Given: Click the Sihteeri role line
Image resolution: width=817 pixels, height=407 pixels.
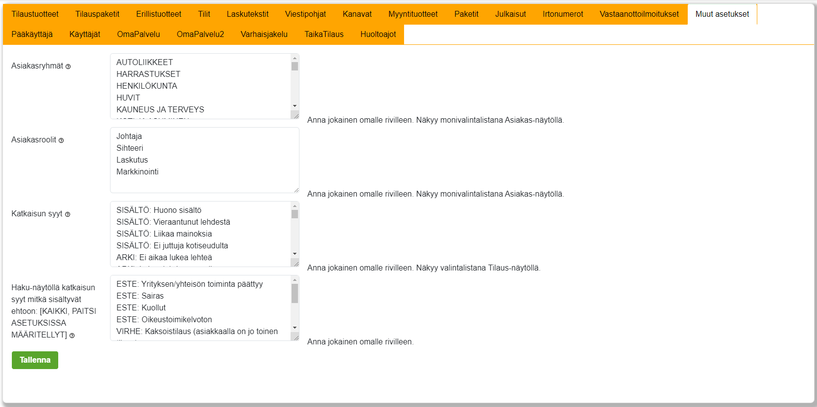Looking at the screenshot, I should pos(130,148).
